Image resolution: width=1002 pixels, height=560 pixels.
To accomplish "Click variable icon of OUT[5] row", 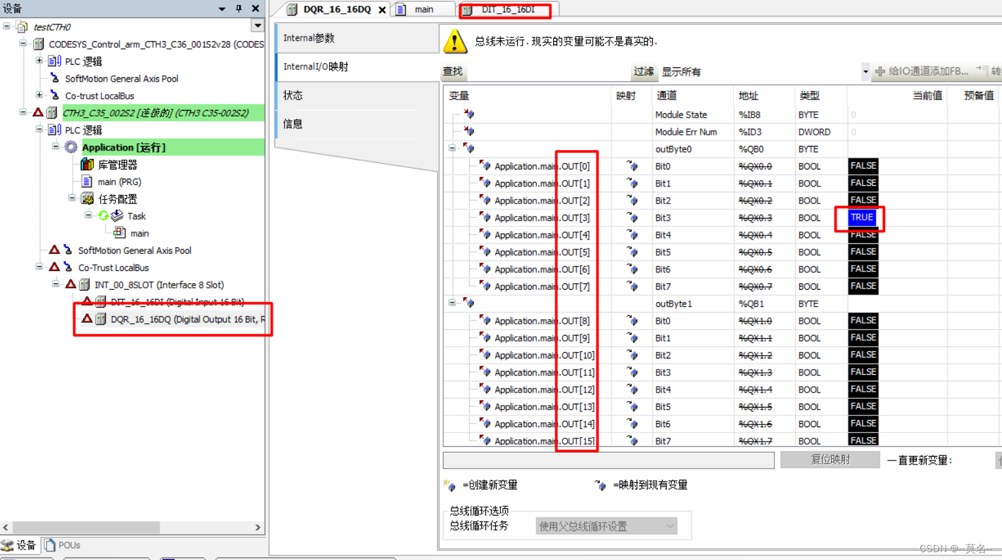I will coord(485,252).
